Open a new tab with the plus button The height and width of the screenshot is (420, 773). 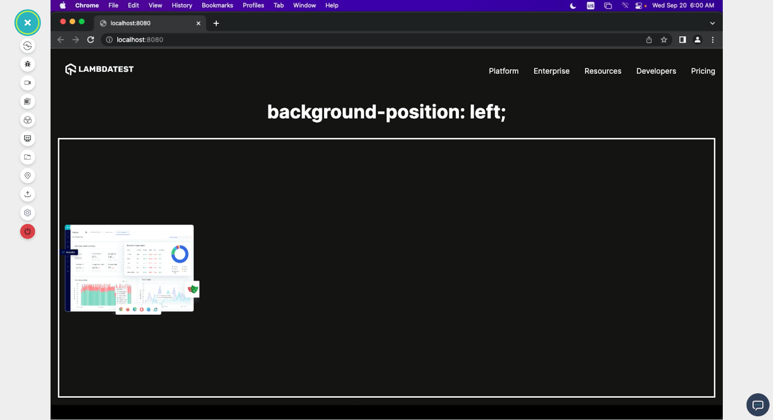(x=216, y=23)
